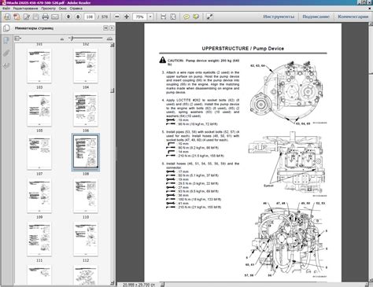The image size is (373, 287).
Task: Adjust thumbnail size slider
Action: coord(72,39)
